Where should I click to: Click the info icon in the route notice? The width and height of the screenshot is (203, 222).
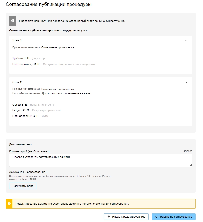(x=13, y=21)
